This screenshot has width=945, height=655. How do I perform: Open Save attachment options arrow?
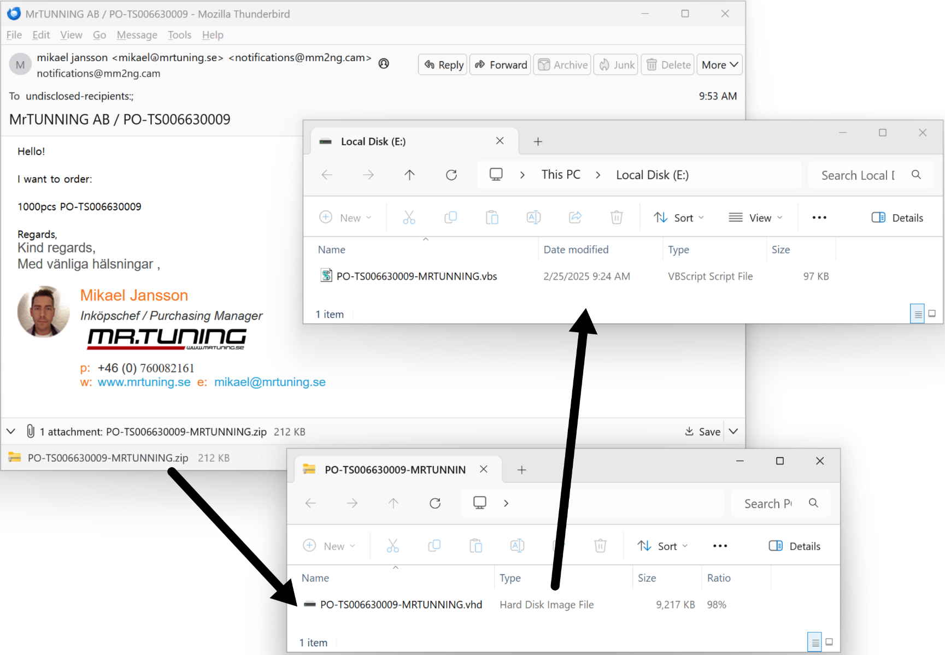733,432
